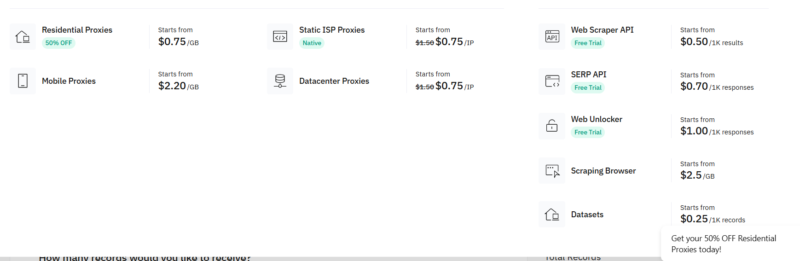
Task: Click the Web Scraper API icon
Action: click(x=552, y=36)
